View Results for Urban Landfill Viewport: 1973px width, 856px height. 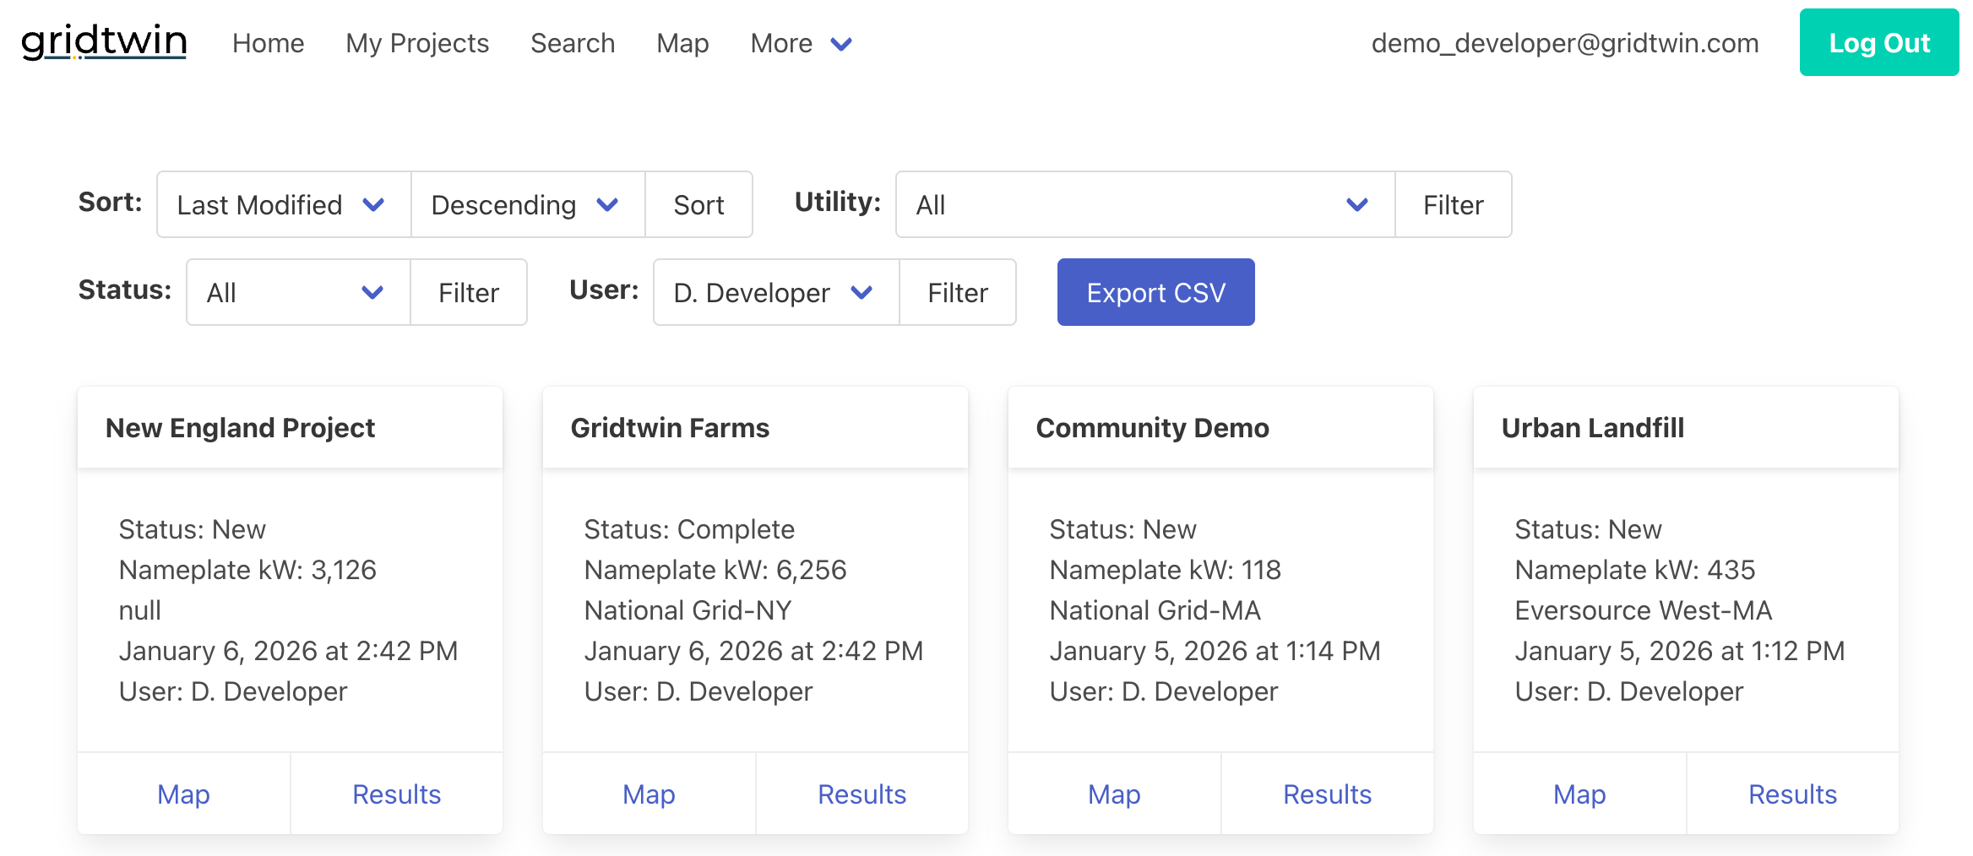point(1792,794)
